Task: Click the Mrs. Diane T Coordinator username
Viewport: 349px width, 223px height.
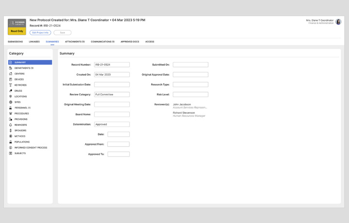Action: pos(319,20)
